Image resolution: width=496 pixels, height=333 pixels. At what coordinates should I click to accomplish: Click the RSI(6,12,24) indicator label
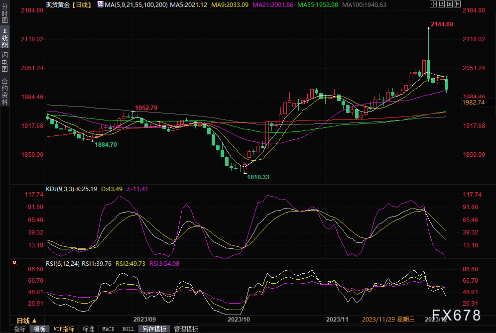coord(62,264)
